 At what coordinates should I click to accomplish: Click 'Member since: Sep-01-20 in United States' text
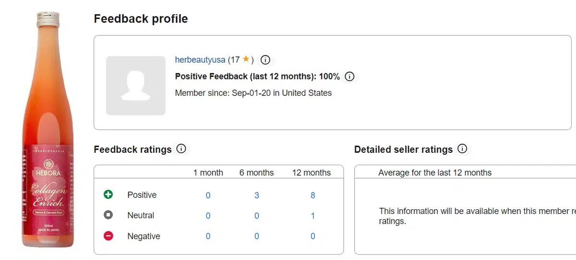pyautogui.click(x=253, y=93)
